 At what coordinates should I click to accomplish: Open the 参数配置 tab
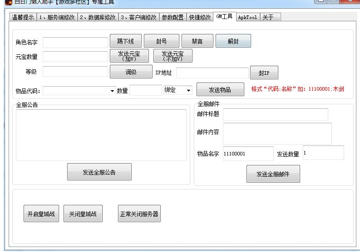pos(173,17)
